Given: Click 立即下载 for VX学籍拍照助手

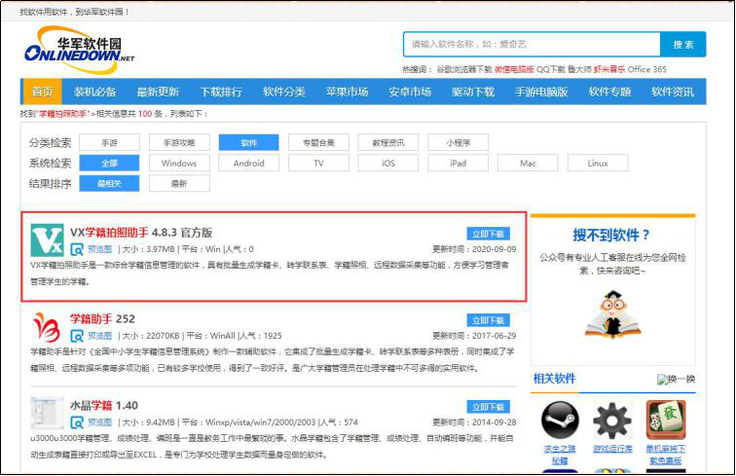Looking at the screenshot, I should pos(488,234).
